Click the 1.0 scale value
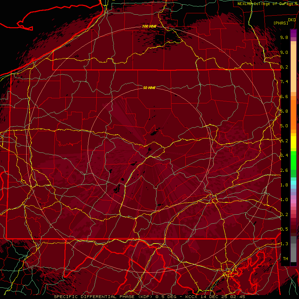Viewport: 299px width, 299px height. click(x=284, y=200)
